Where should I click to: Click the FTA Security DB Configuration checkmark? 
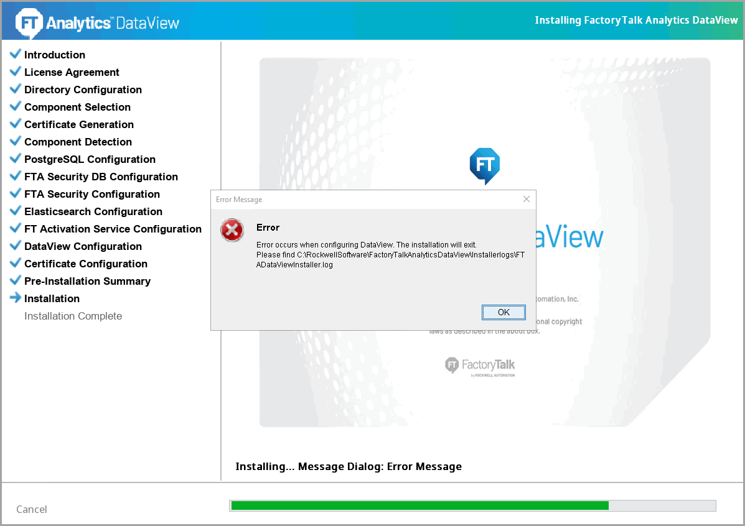pos(15,176)
